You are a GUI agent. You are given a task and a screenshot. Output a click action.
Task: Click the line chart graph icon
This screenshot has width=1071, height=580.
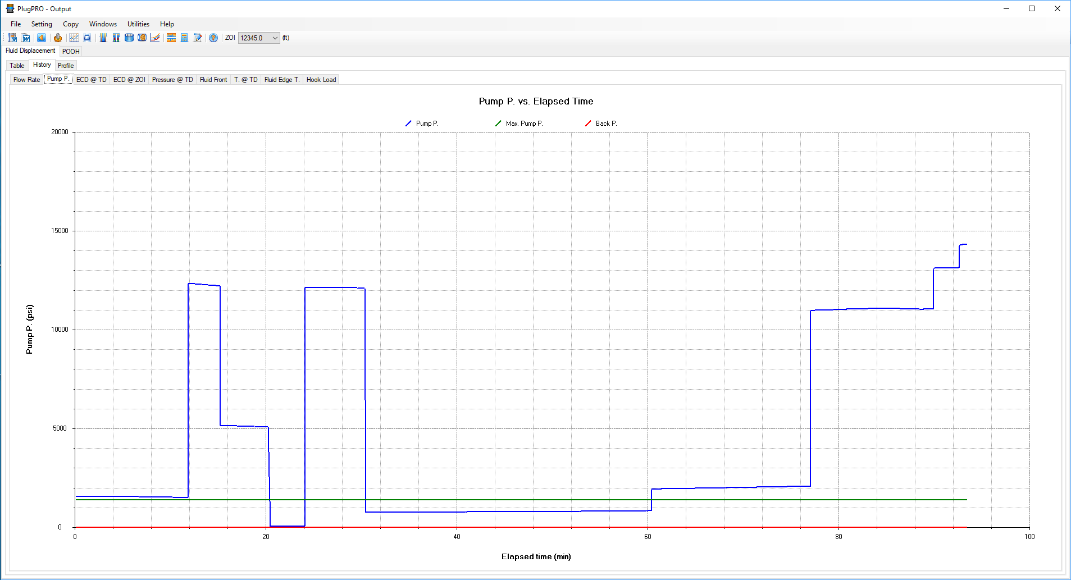74,38
